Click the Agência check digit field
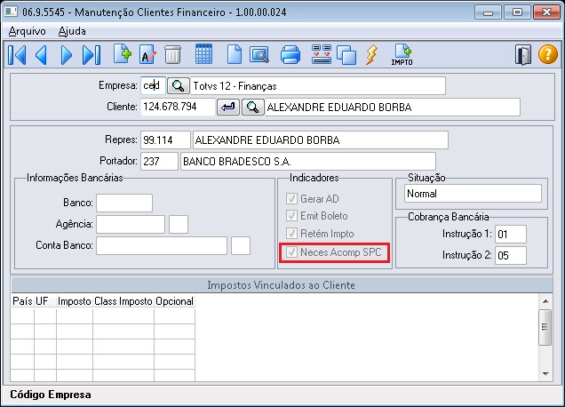Viewport: 565px width, 407px height. click(179, 224)
